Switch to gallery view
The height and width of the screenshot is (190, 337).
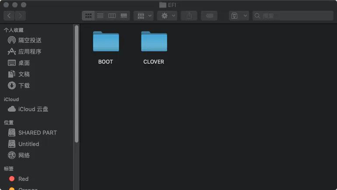click(124, 16)
